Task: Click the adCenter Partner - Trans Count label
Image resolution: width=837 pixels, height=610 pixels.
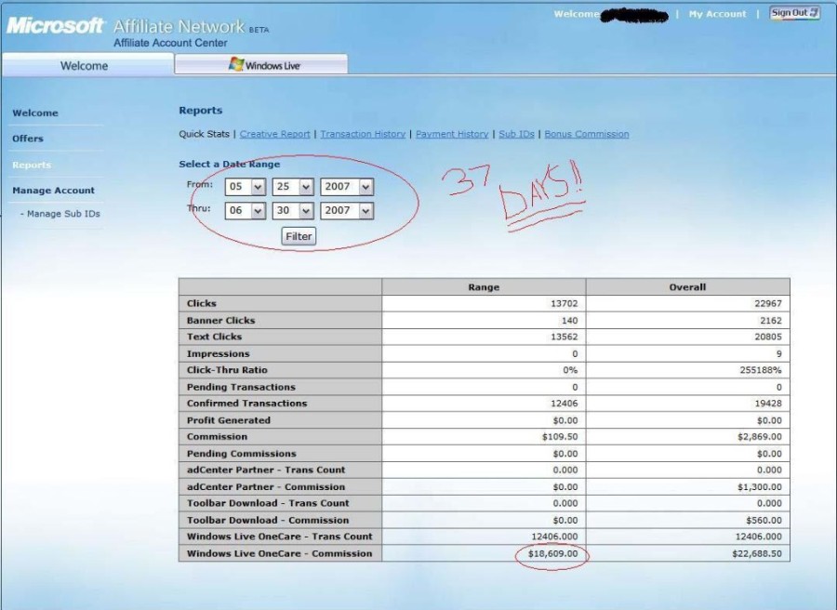Action: point(266,471)
